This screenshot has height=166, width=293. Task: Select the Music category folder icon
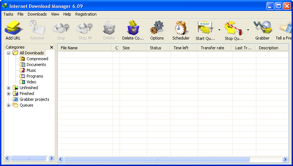pos(22,70)
